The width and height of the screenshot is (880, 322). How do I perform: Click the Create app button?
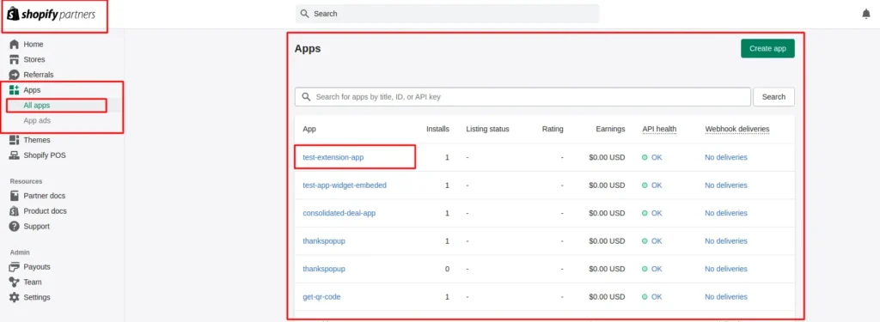pos(767,48)
